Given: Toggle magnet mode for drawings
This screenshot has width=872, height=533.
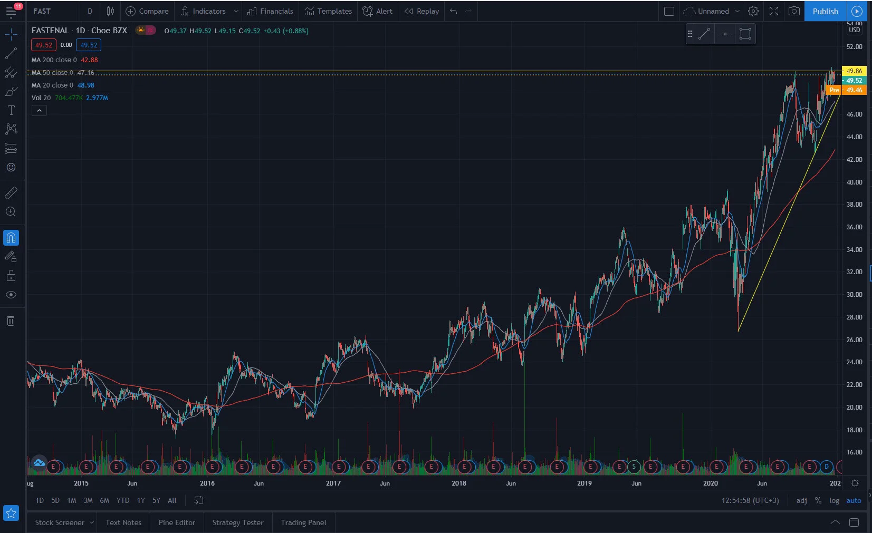Looking at the screenshot, I should (11, 238).
